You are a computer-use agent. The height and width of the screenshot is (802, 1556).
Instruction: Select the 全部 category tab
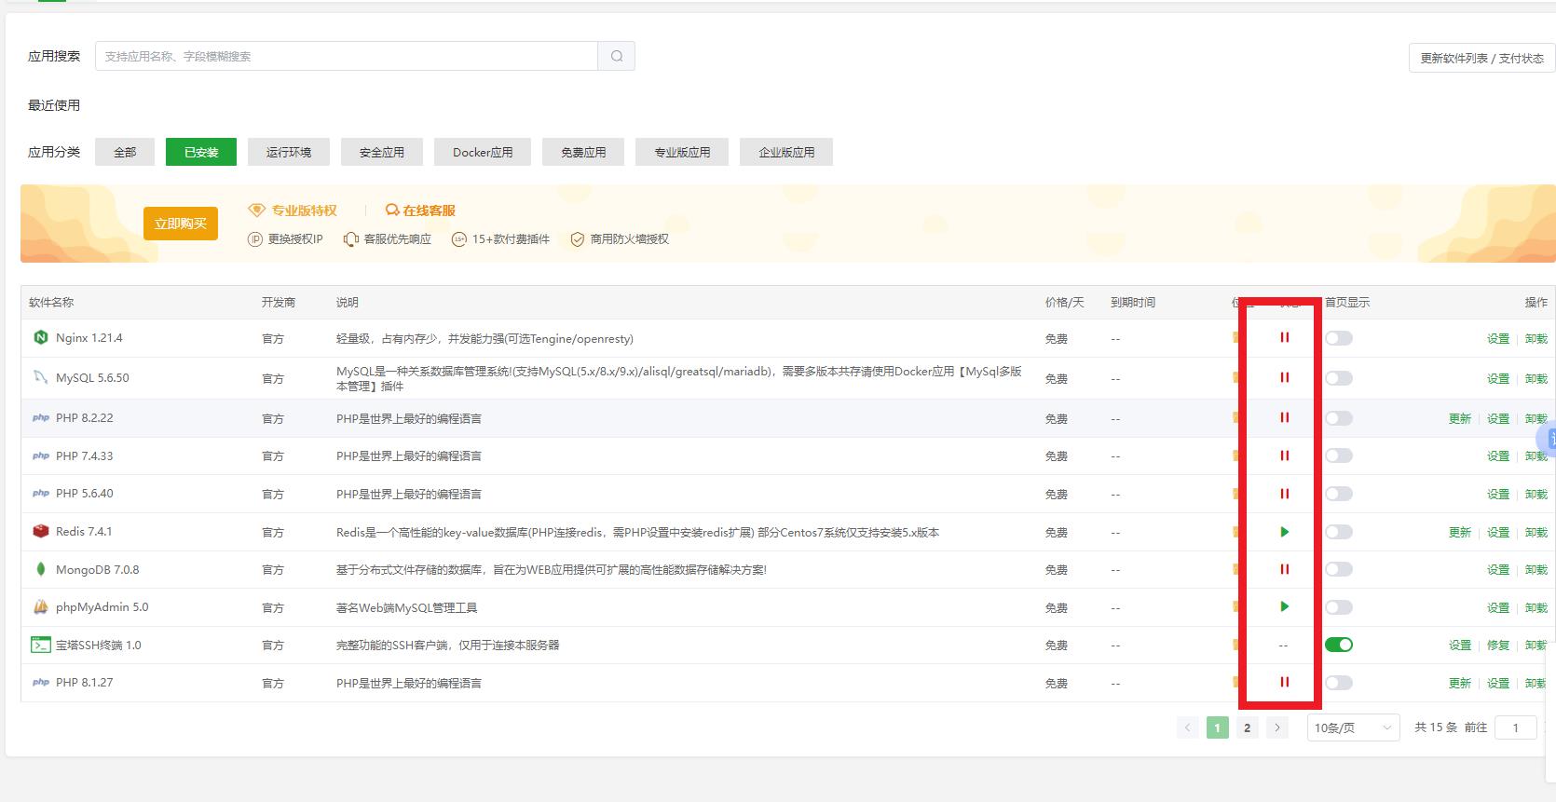125,152
